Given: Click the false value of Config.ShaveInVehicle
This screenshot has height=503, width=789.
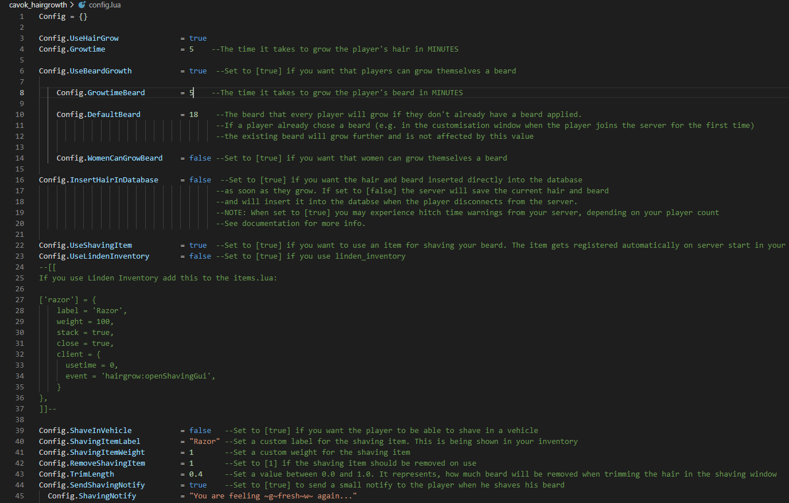Looking at the screenshot, I should click(200, 430).
